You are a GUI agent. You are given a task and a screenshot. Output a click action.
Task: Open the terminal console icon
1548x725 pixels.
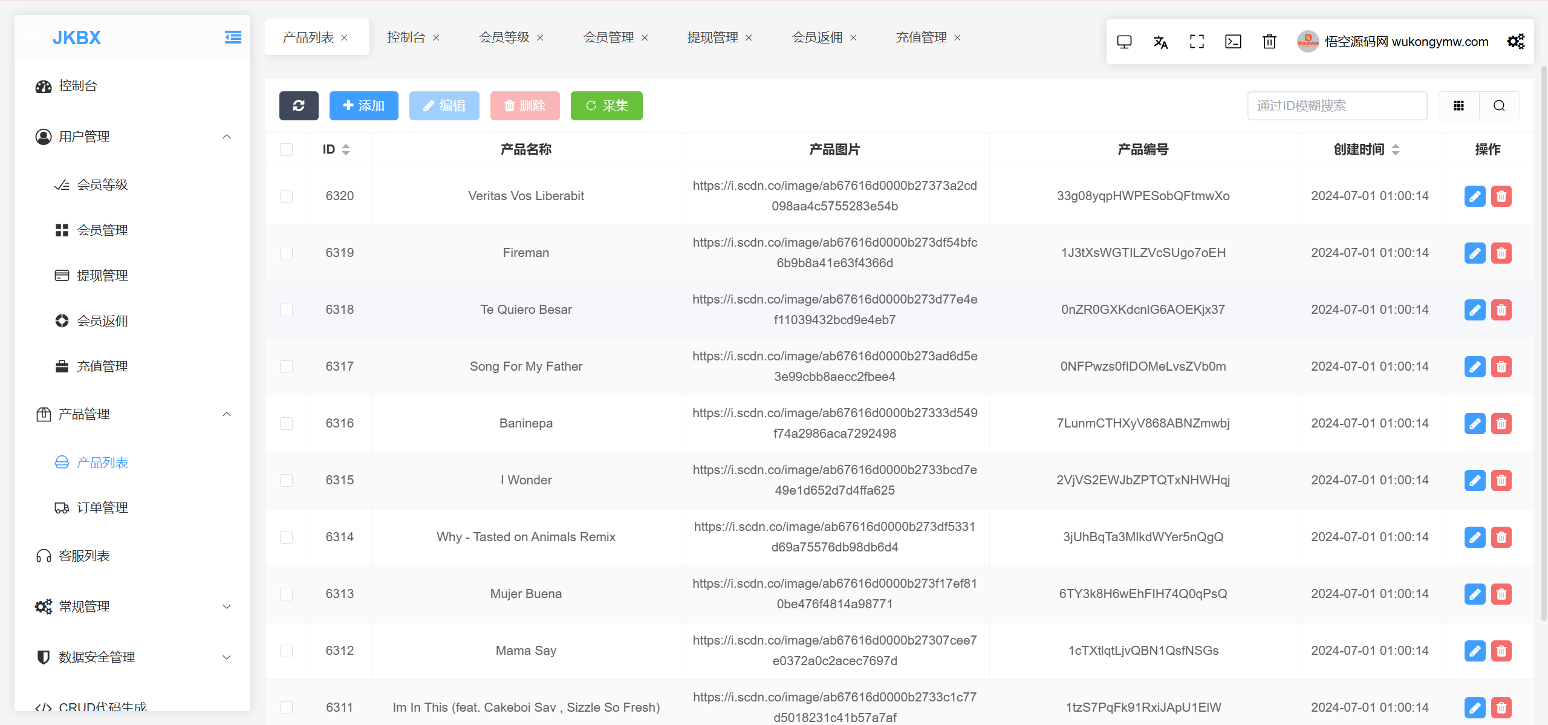pos(1232,42)
